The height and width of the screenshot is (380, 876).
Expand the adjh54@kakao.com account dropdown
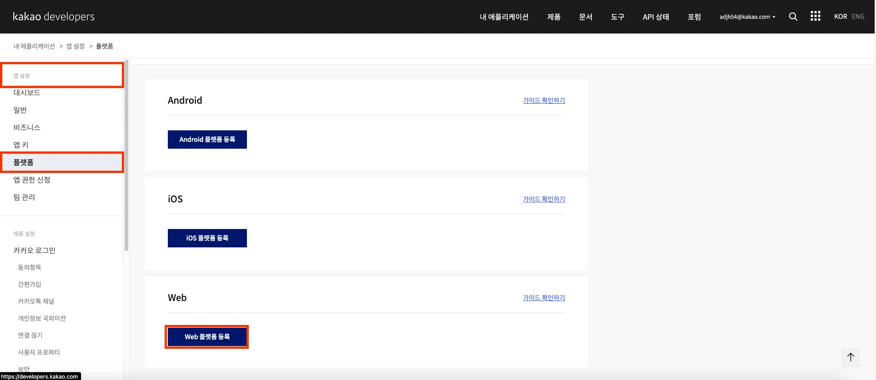click(747, 17)
